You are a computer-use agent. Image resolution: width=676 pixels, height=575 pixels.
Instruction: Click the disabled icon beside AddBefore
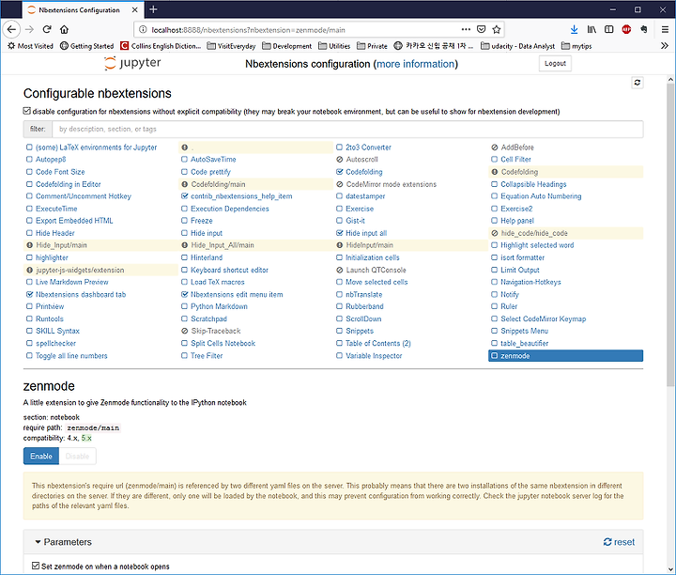click(x=495, y=148)
